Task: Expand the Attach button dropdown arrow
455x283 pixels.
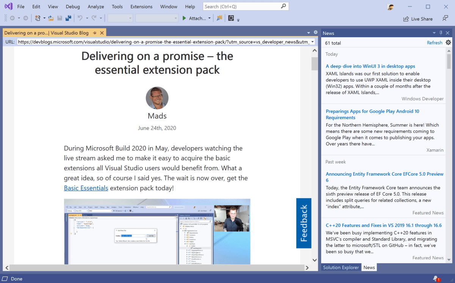Action: (209, 18)
